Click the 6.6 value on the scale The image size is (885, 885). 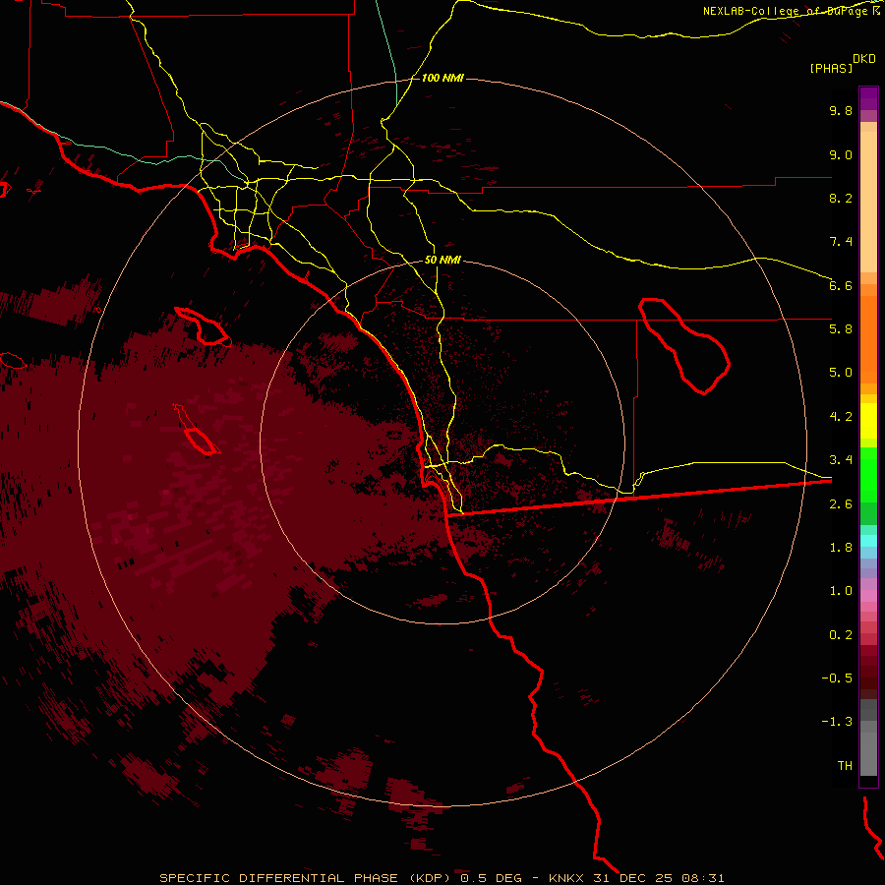841,285
